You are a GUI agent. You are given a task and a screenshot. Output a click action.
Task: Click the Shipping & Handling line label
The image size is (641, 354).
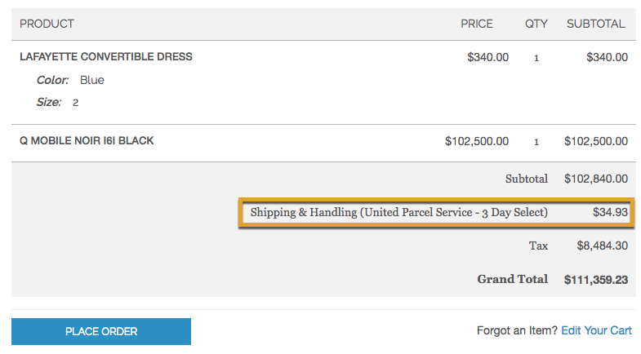[398, 212]
